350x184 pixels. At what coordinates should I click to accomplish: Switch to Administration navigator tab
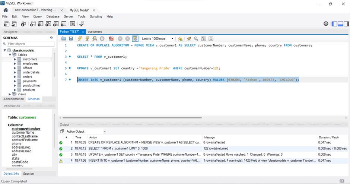14,99
